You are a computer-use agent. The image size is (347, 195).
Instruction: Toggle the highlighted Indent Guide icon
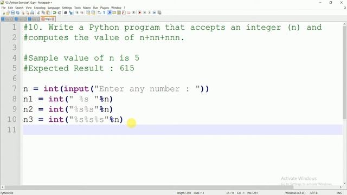[109, 12]
